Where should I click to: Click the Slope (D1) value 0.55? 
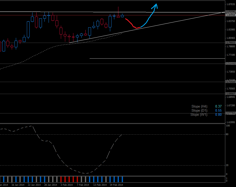[218, 110]
